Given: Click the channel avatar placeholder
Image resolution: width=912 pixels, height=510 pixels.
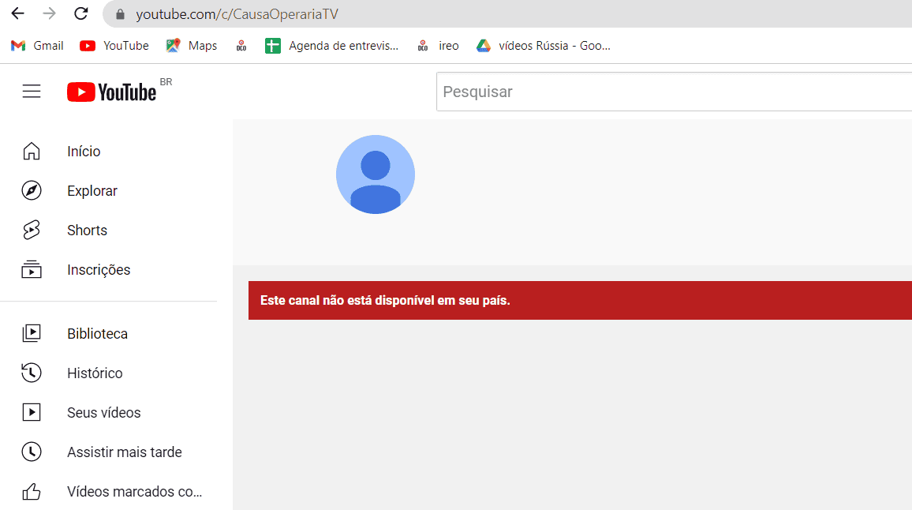Looking at the screenshot, I should pyautogui.click(x=376, y=174).
